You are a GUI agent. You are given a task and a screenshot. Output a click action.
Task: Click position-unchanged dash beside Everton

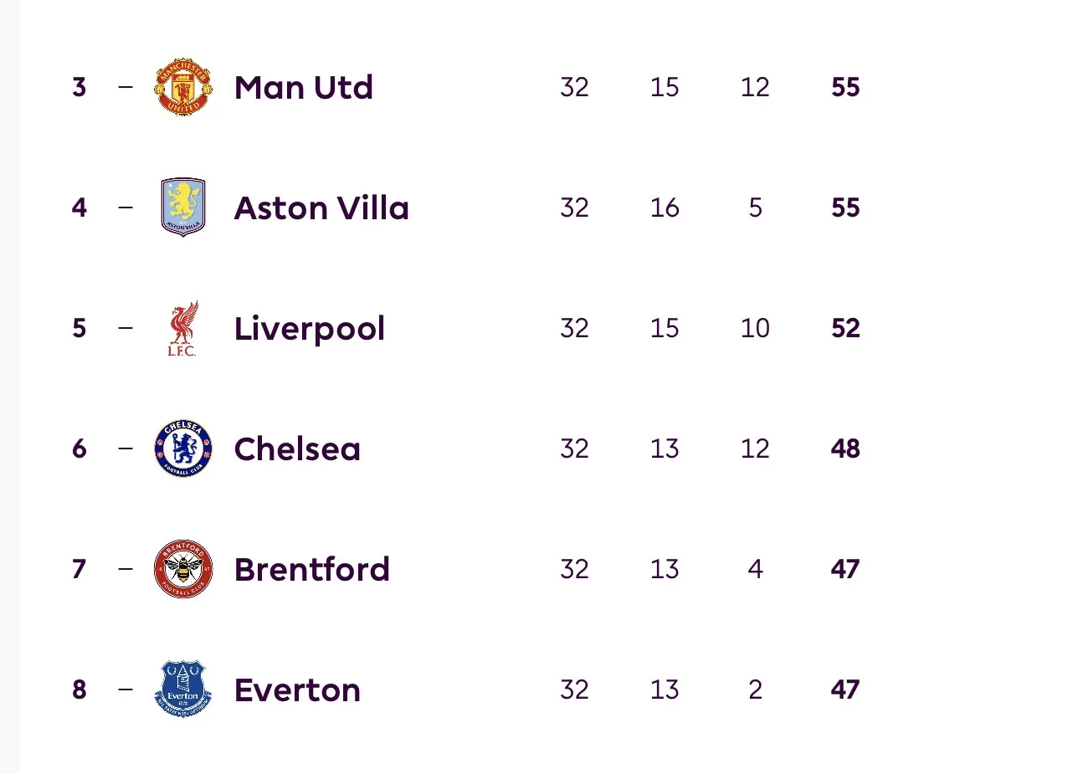pyautogui.click(x=126, y=689)
